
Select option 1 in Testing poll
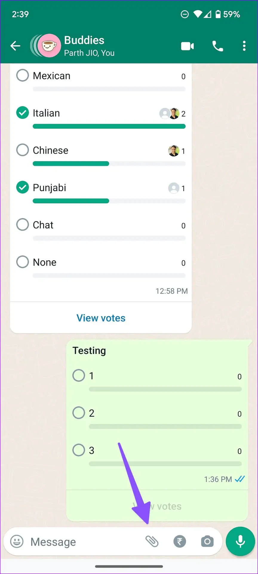pos(79,375)
